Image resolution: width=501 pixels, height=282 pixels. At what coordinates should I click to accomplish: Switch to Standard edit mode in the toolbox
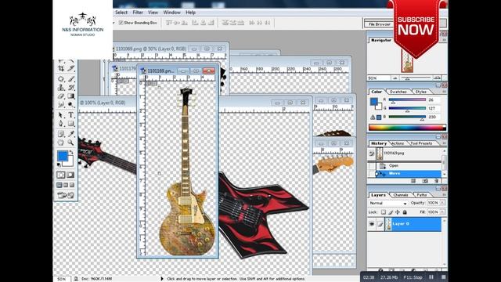coord(61,175)
